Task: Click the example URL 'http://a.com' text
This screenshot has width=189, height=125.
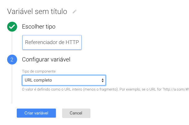Action: click(176, 90)
